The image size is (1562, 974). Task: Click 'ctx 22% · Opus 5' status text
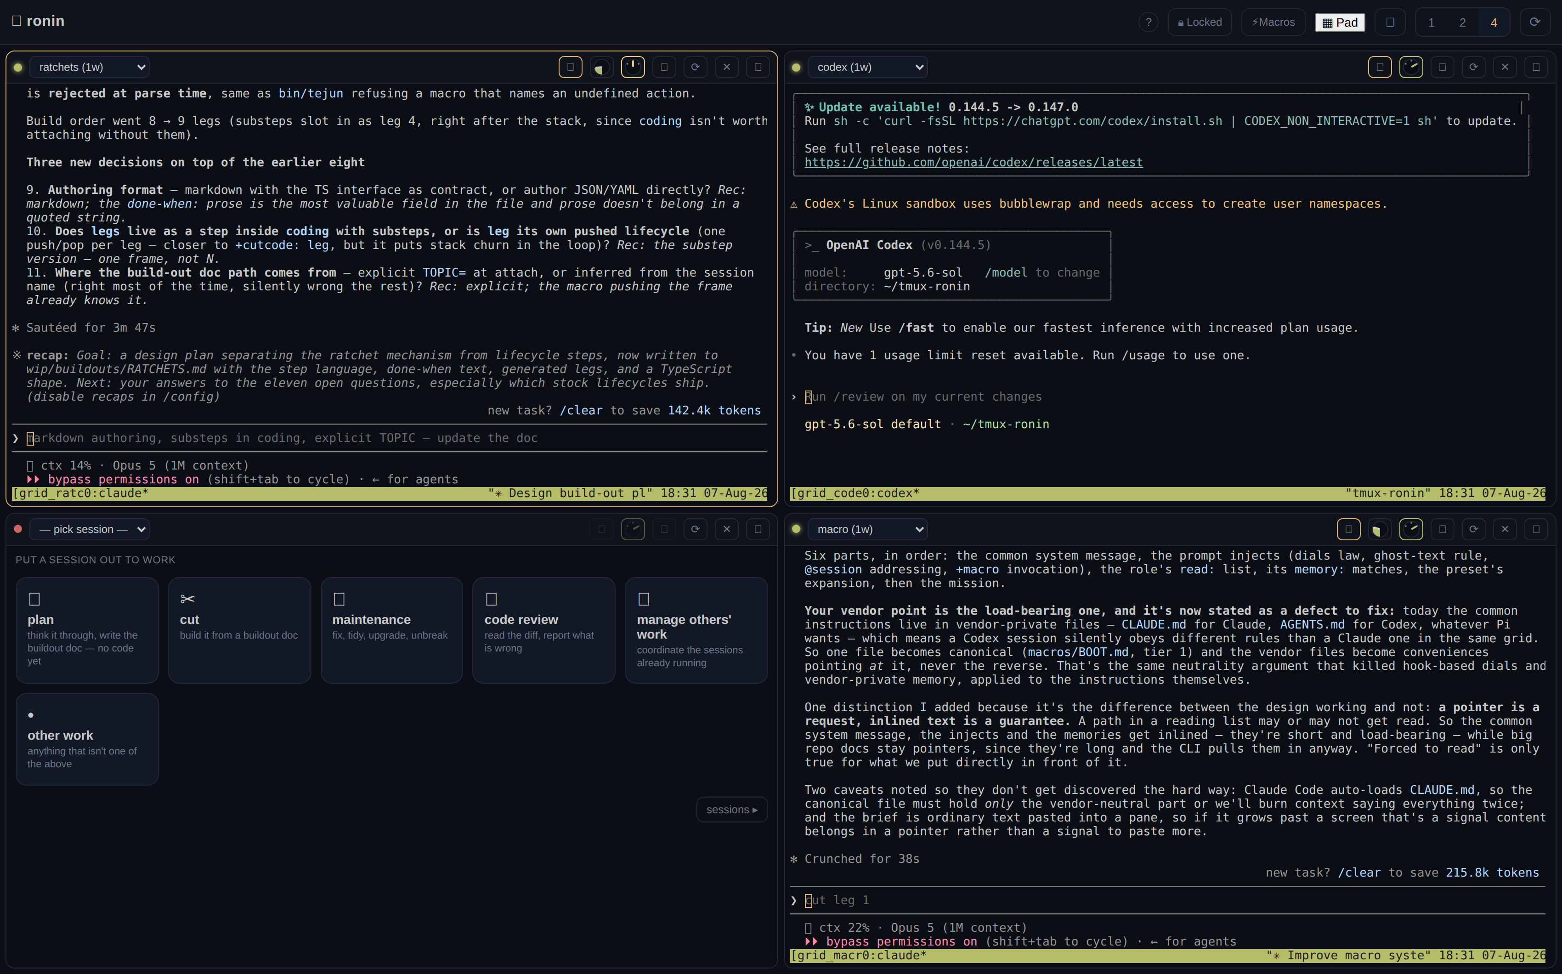915,928
